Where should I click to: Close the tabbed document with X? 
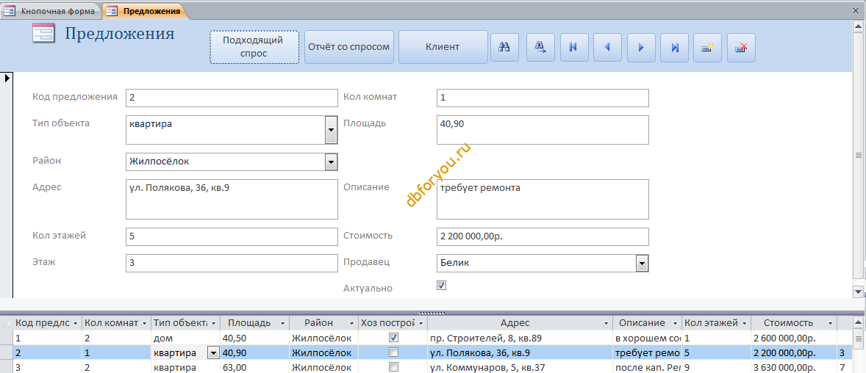(856, 10)
